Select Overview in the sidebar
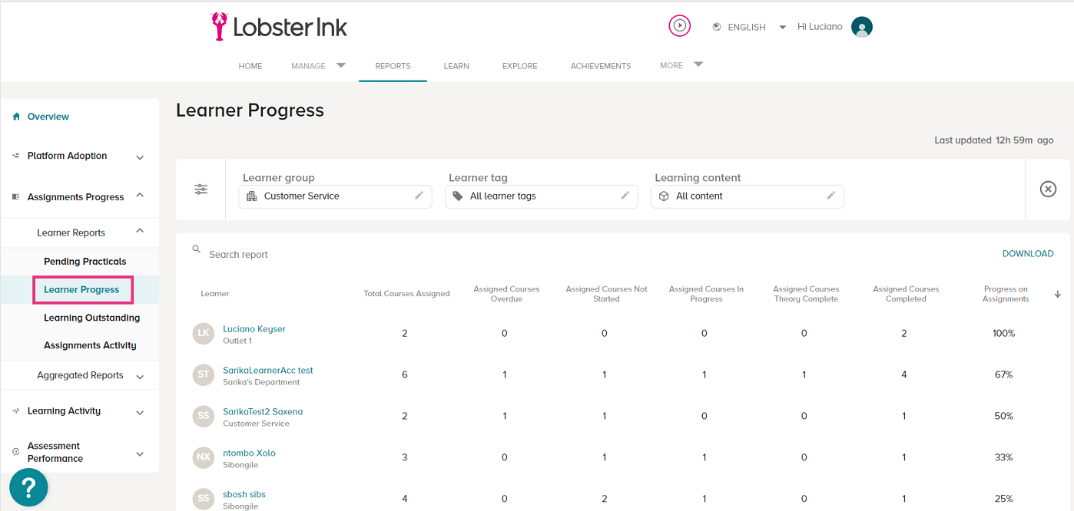Viewport: 1074px width, 511px height. point(48,117)
